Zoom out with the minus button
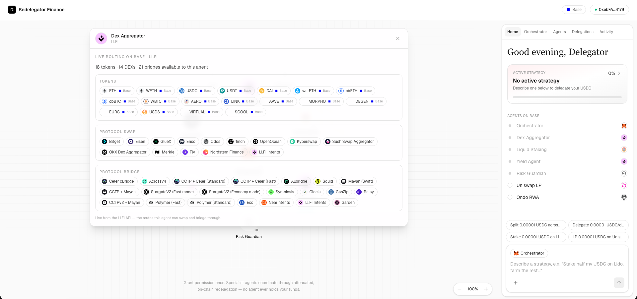Screen dimensions: 637x299 pyautogui.click(x=460, y=289)
